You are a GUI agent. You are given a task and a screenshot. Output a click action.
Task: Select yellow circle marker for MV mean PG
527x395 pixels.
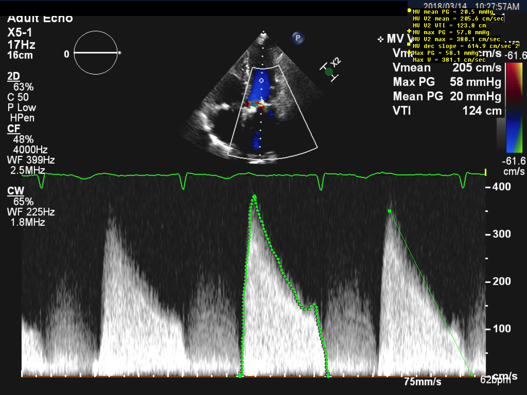(409, 10)
